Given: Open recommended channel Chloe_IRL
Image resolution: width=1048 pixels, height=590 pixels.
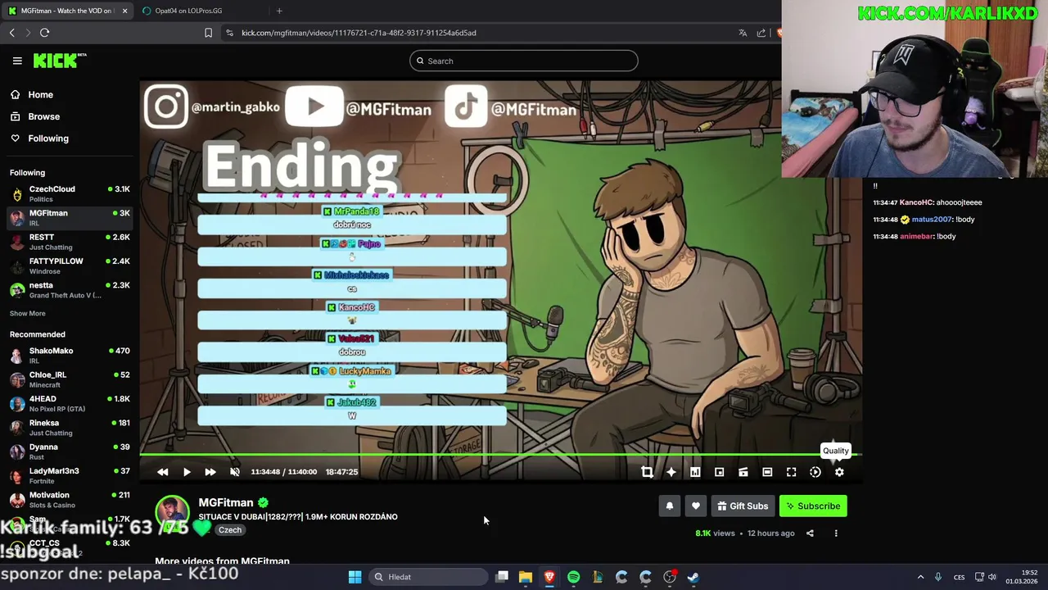Looking at the screenshot, I should pyautogui.click(x=70, y=379).
